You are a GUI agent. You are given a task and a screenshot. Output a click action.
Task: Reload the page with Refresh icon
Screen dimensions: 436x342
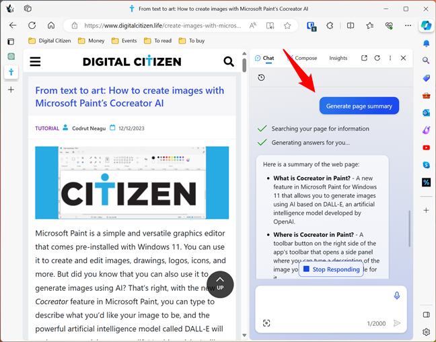(x=32, y=26)
